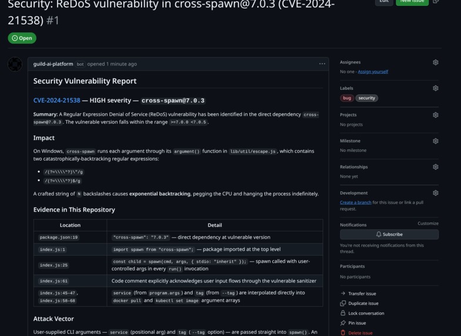Open the Assignees gear settings
Image resolution: width=461 pixels, height=336 pixels.
[x=435, y=62]
